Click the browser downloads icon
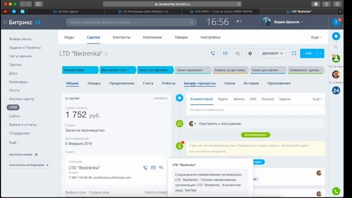Image resolution: width=352 pixels, height=198 pixels. [316, 4]
